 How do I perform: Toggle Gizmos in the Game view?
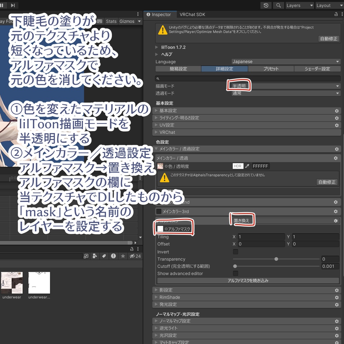(127, 21)
